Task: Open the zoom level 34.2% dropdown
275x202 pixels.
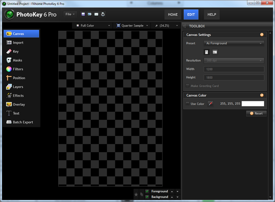Action: pyautogui.click(x=166, y=26)
